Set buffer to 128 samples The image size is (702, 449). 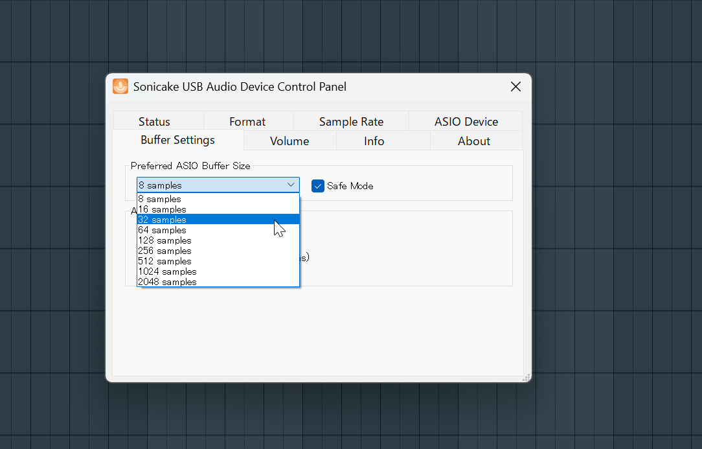pos(218,240)
